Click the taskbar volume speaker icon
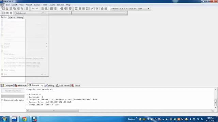 [167, 119]
